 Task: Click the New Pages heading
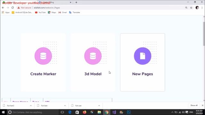coord(143,74)
